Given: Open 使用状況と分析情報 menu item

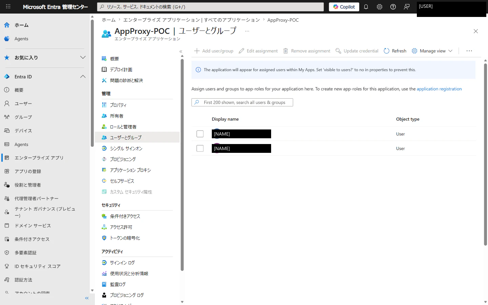Looking at the screenshot, I should (129, 273).
